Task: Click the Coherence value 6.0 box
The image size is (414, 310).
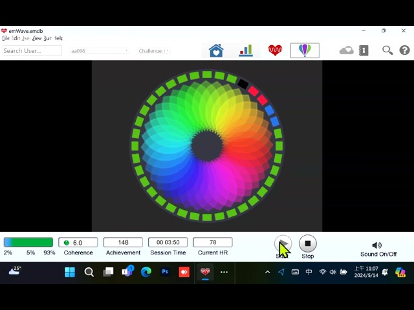Action: 78,242
